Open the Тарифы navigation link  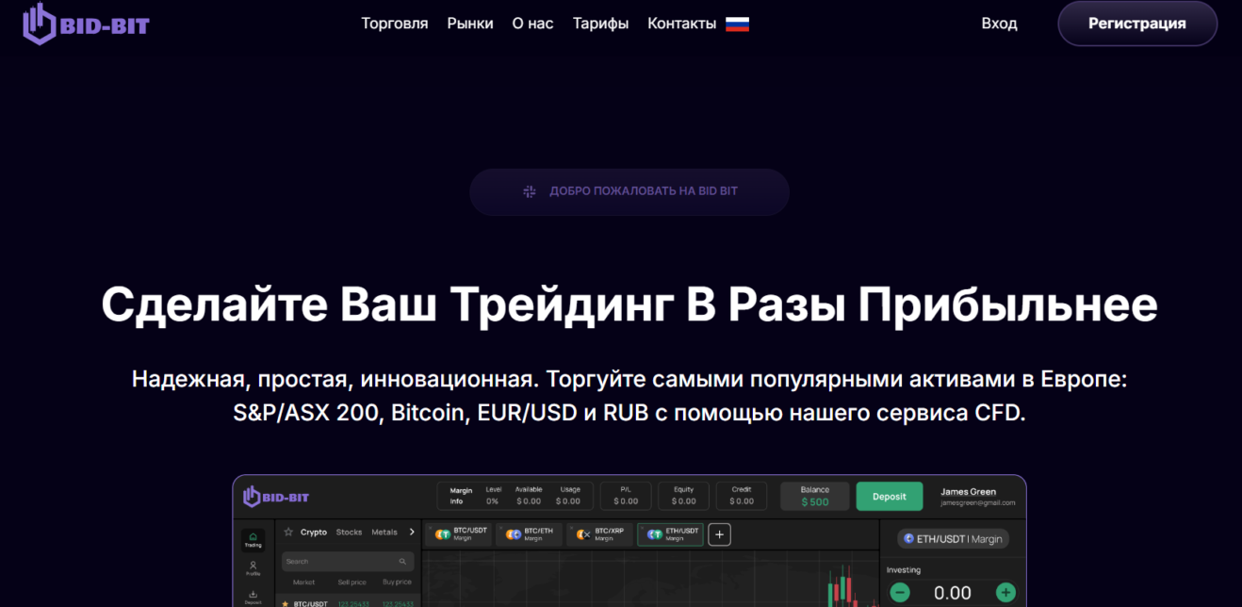(x=600, y=24)
